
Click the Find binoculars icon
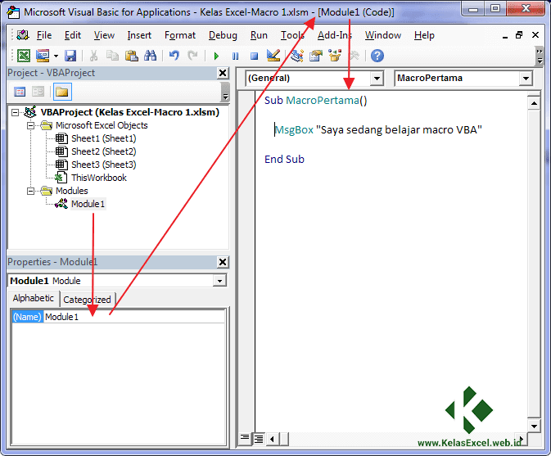pyautogui.click(x=150, y=56)
